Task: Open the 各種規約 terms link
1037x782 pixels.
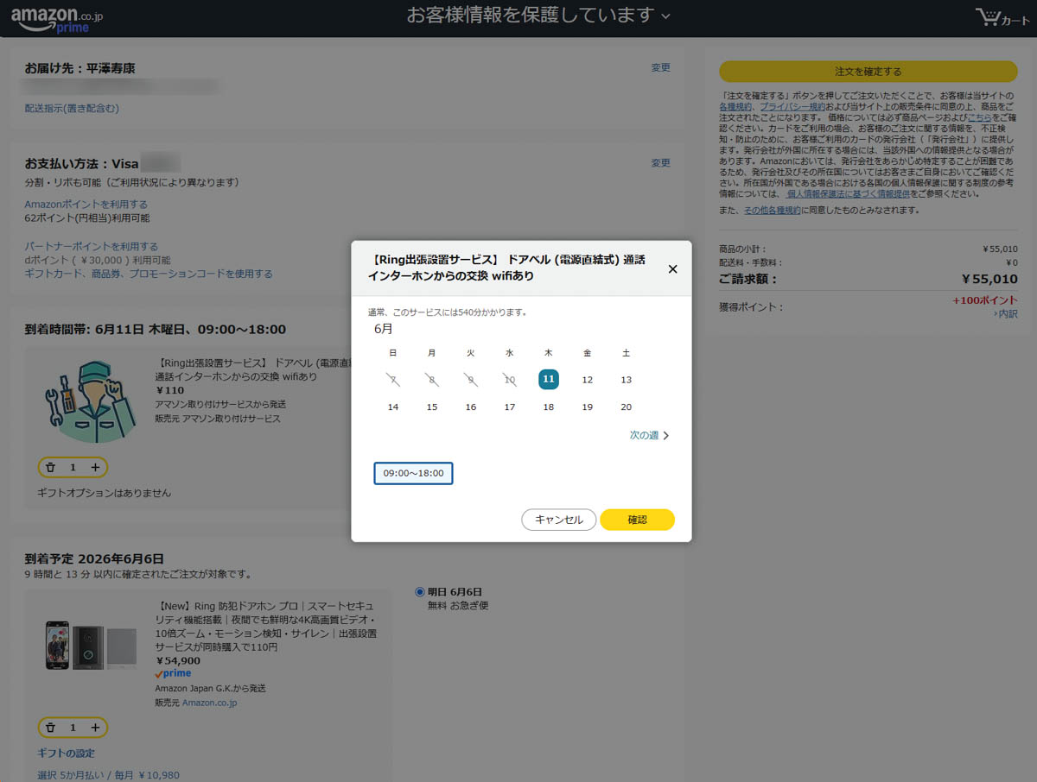Action: click(736, 105)
